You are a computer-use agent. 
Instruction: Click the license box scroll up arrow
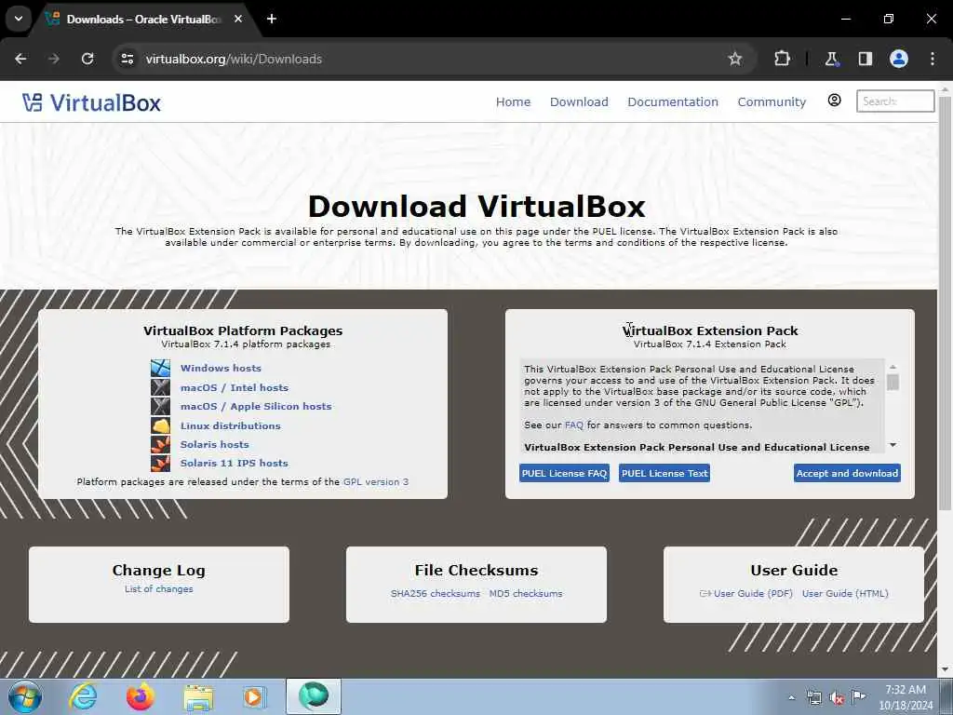[893, 367]
